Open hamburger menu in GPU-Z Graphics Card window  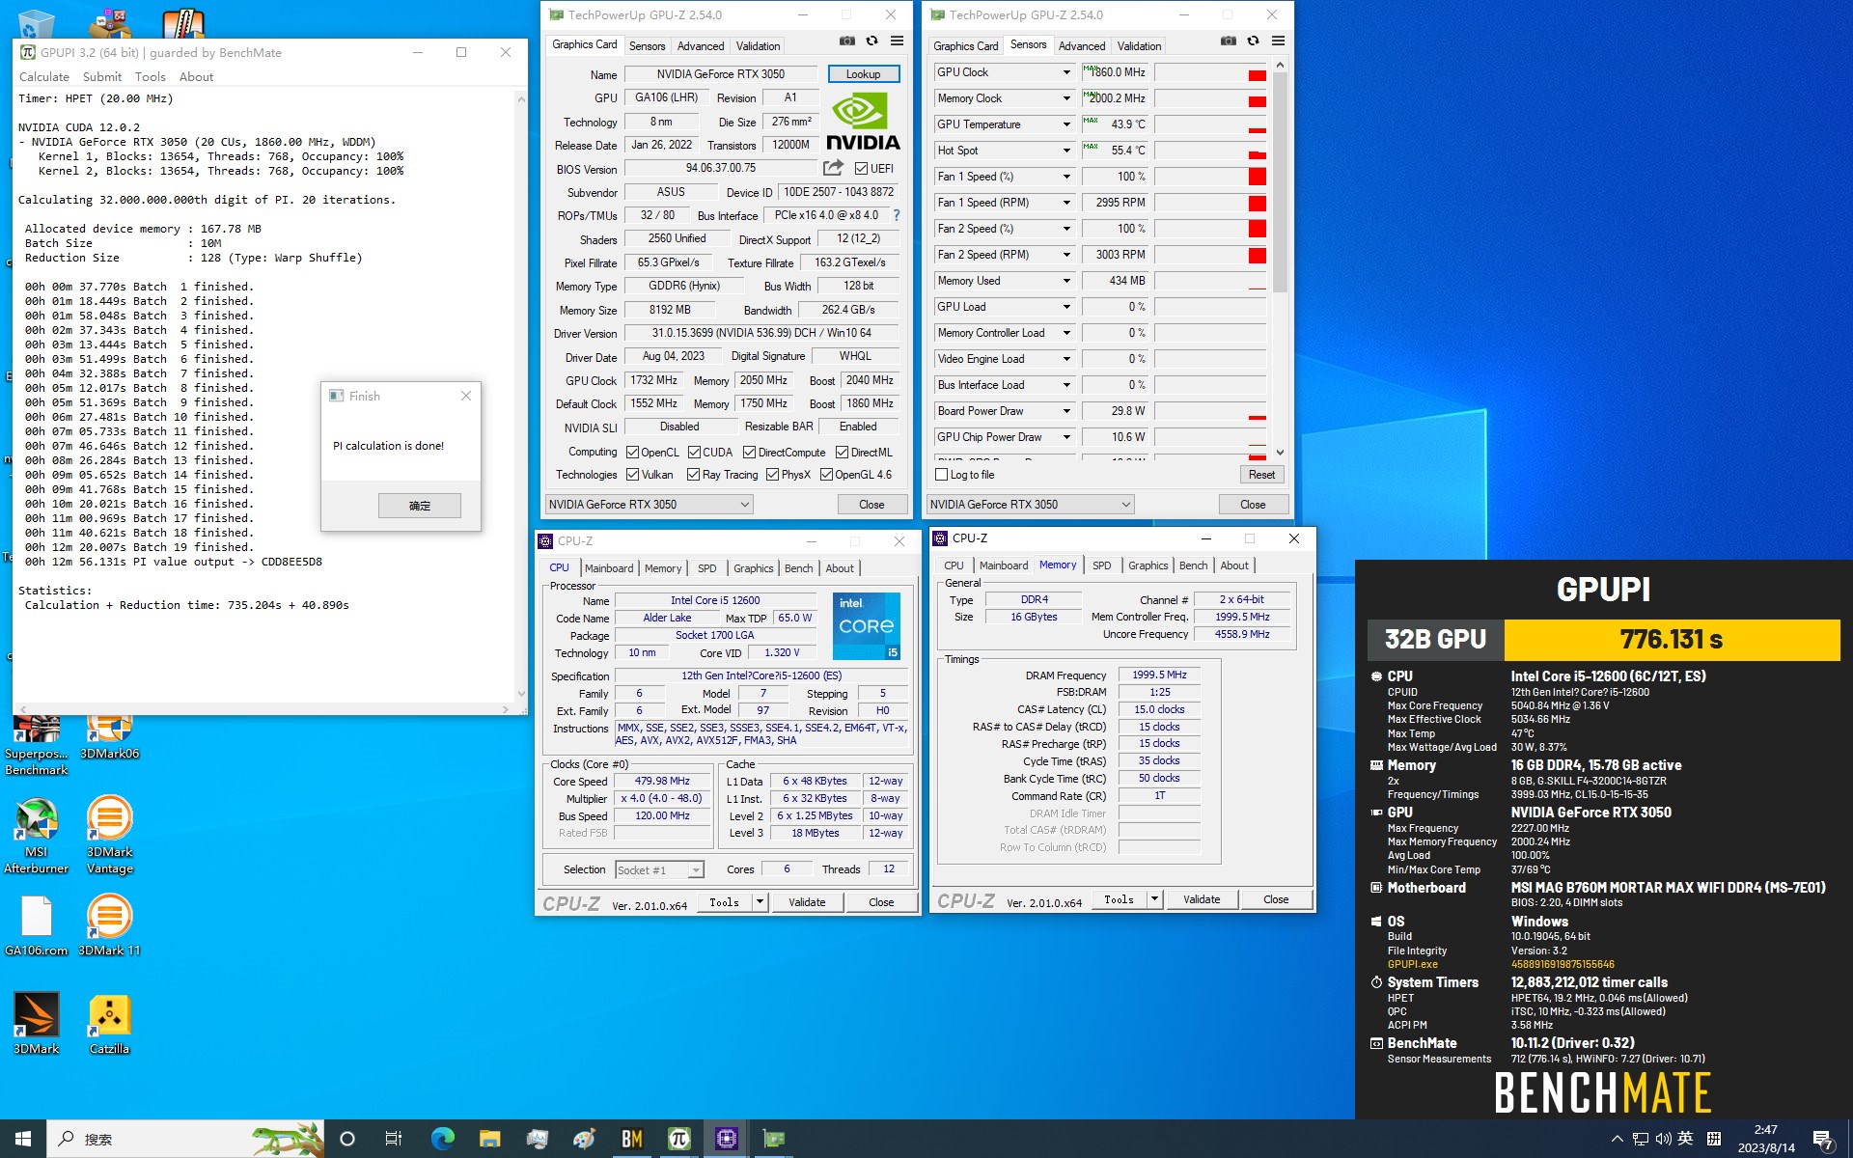[897, 41]
